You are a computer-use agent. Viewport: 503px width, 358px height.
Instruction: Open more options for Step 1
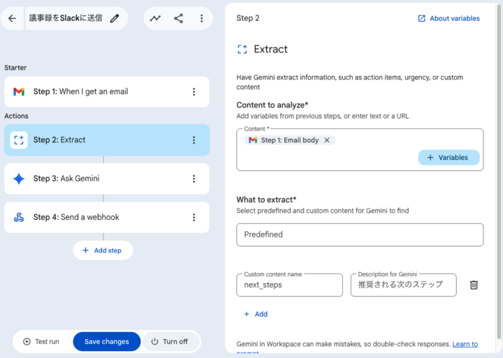(x=194, y=91)
